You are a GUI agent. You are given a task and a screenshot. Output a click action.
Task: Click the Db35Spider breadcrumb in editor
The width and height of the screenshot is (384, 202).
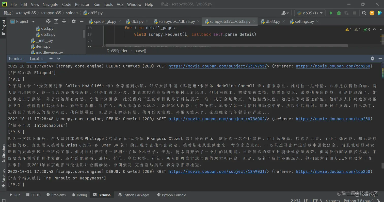point(117,51)
